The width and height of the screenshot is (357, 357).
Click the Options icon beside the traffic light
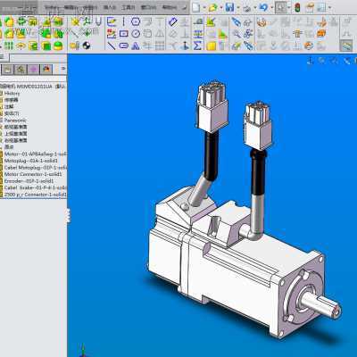point(310,7)
